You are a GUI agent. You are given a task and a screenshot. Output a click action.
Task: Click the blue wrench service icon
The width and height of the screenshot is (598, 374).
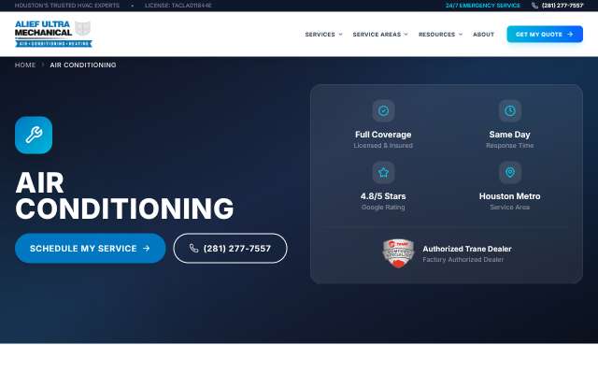coord(34,135)
